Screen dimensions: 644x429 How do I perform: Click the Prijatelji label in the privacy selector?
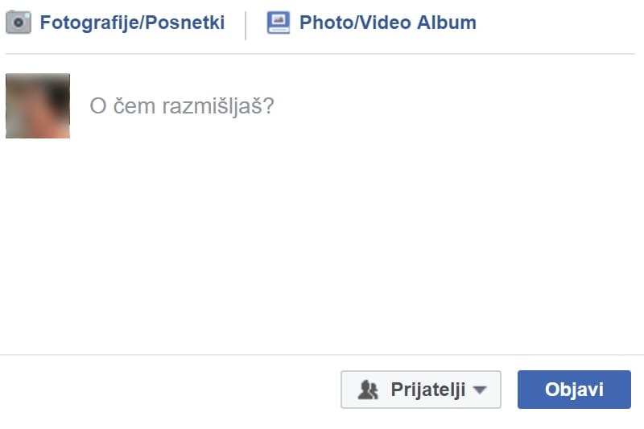coord(428,390)
